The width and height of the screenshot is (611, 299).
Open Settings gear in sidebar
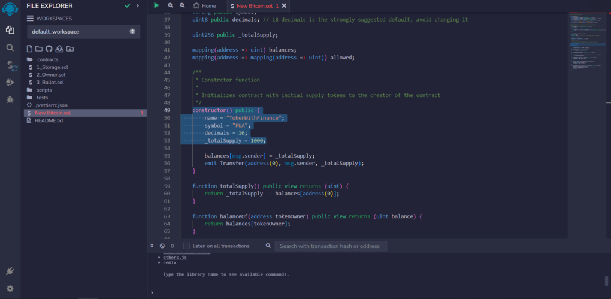tap(10, 288)
